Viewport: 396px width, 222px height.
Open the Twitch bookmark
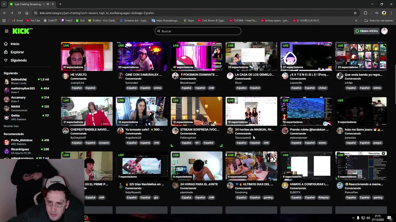coord(67,21)
